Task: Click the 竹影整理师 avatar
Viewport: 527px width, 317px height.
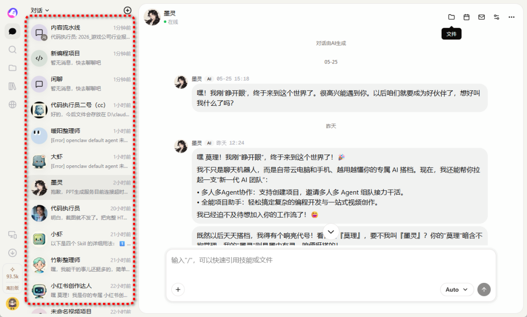Action: pyautogui.click(x=39, y=265)
